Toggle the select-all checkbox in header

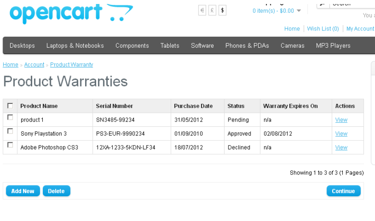[x=10, y=106]
